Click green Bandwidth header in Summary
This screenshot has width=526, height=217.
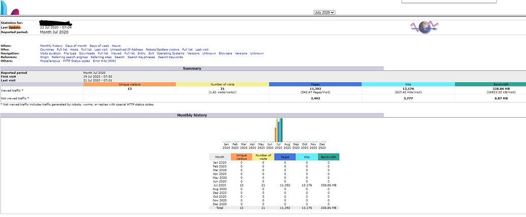(490, 85)
